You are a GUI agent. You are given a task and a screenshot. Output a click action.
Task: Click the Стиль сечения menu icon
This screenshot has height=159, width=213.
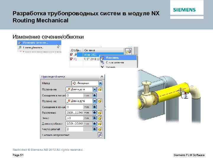[x=102, y=62]
